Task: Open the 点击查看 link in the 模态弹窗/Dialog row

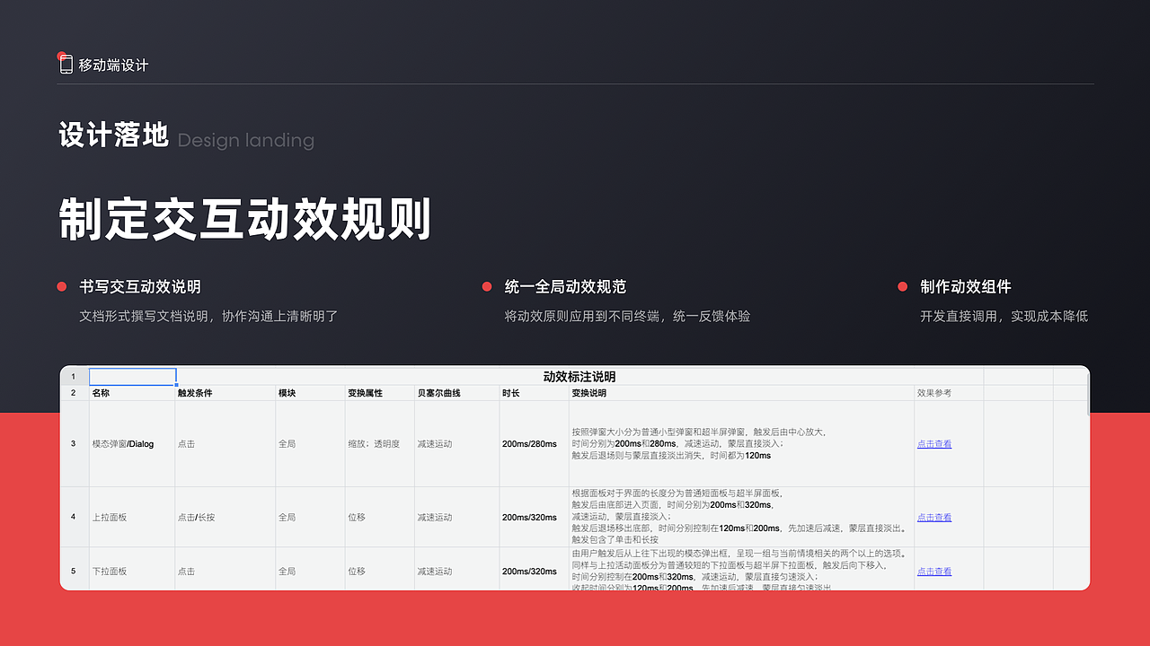Action: [x=933, y=443]
